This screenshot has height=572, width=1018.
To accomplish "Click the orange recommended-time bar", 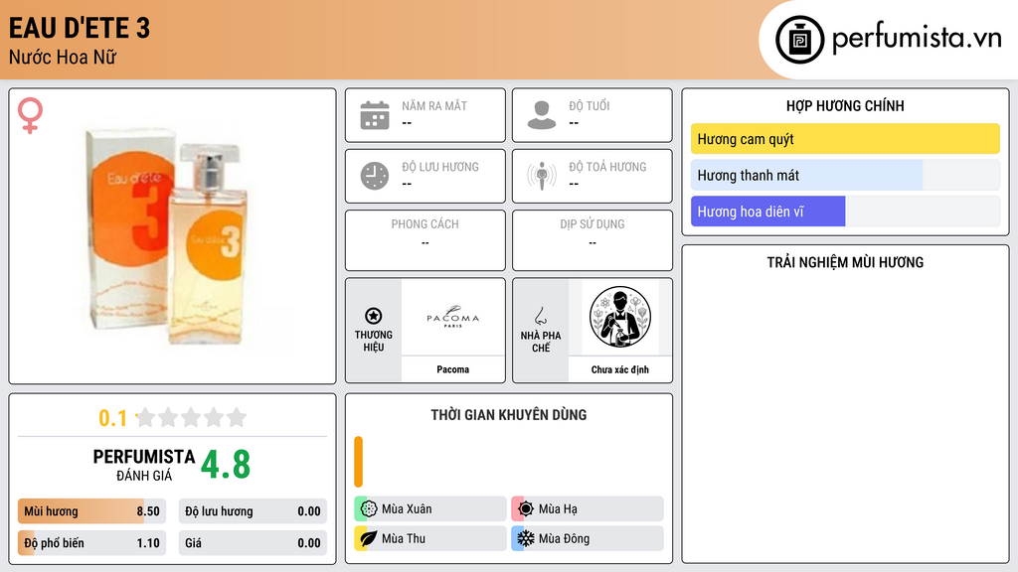I will coord(358,462).
